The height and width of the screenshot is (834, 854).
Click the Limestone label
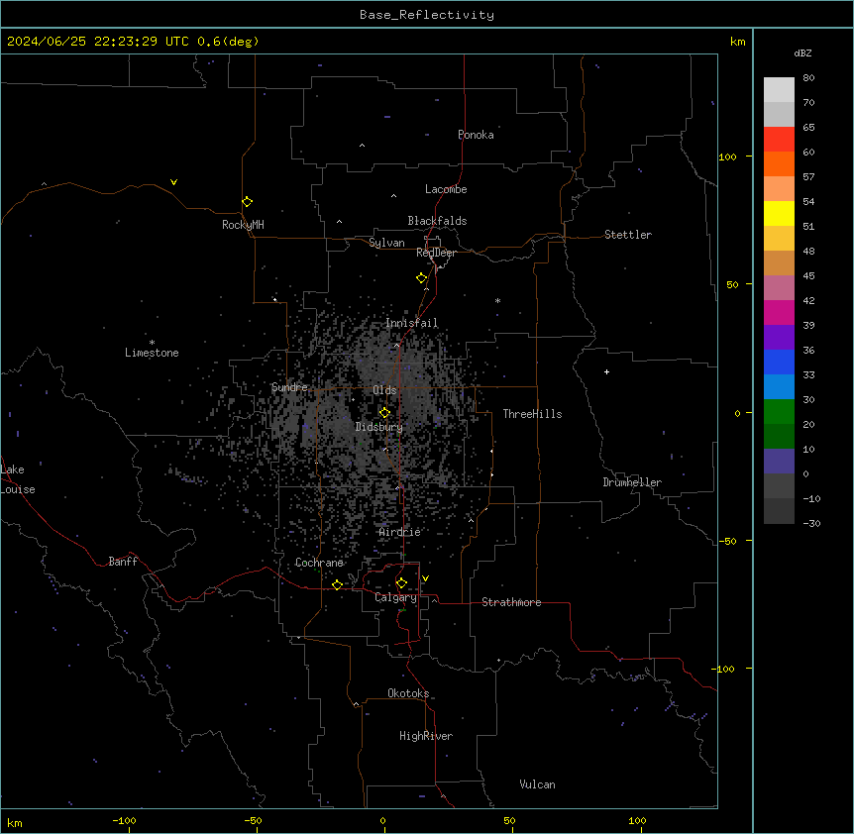point(152,353)
